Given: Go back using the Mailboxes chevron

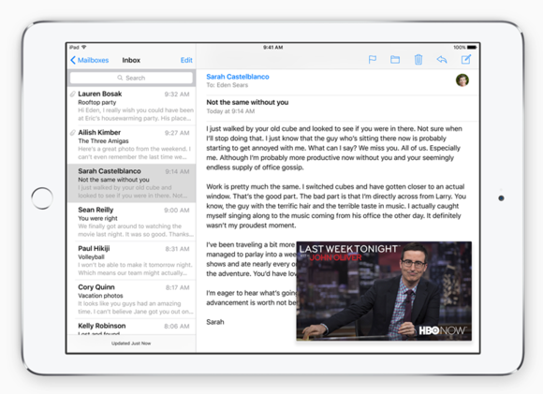Looking at the screenshot, I should pos(73,60).
